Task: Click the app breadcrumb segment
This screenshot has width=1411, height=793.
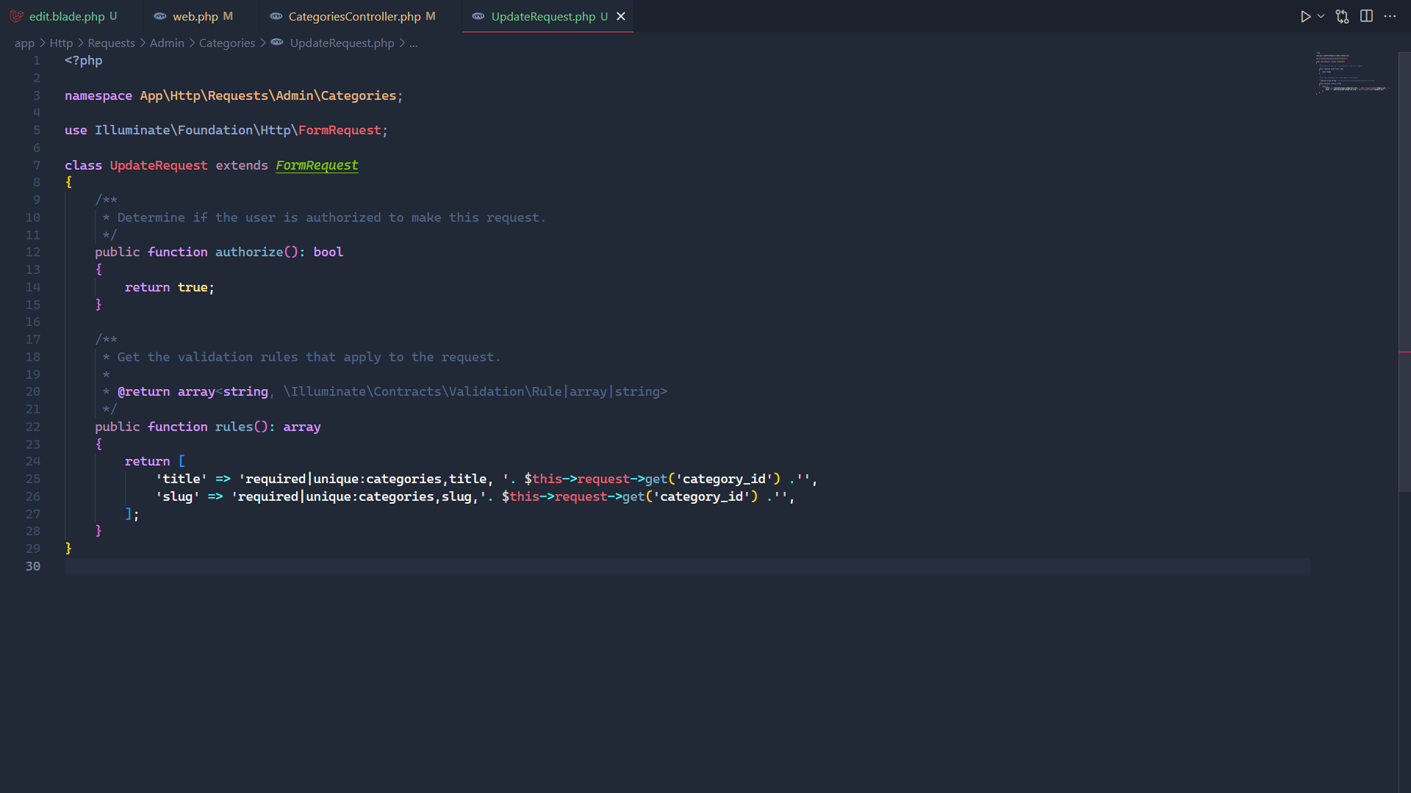Action: point(24,43)
